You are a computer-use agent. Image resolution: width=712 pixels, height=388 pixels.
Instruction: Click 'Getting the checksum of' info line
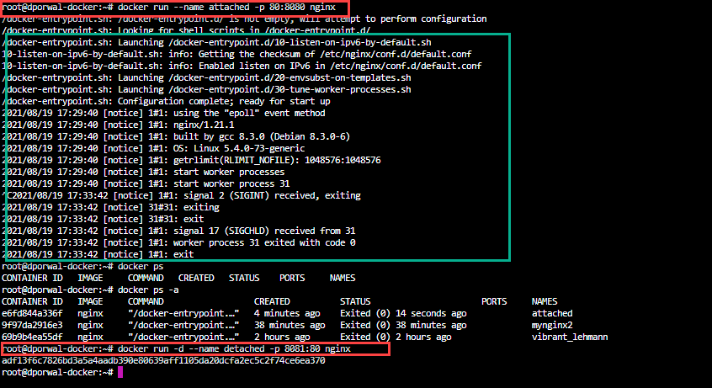click(236, 54)
